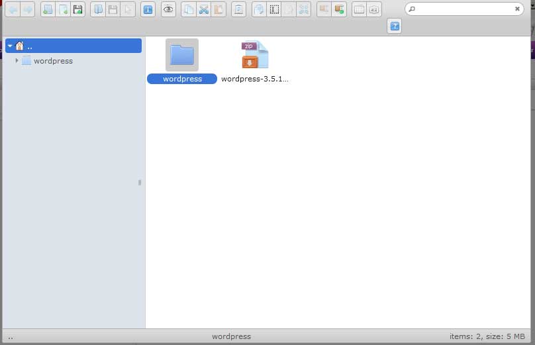
Task: Click the Edit file toolbar icon
Action: [289, 9]
